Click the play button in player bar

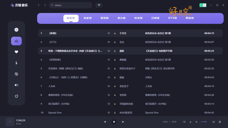pyautogui.click(x=114, y=122)
